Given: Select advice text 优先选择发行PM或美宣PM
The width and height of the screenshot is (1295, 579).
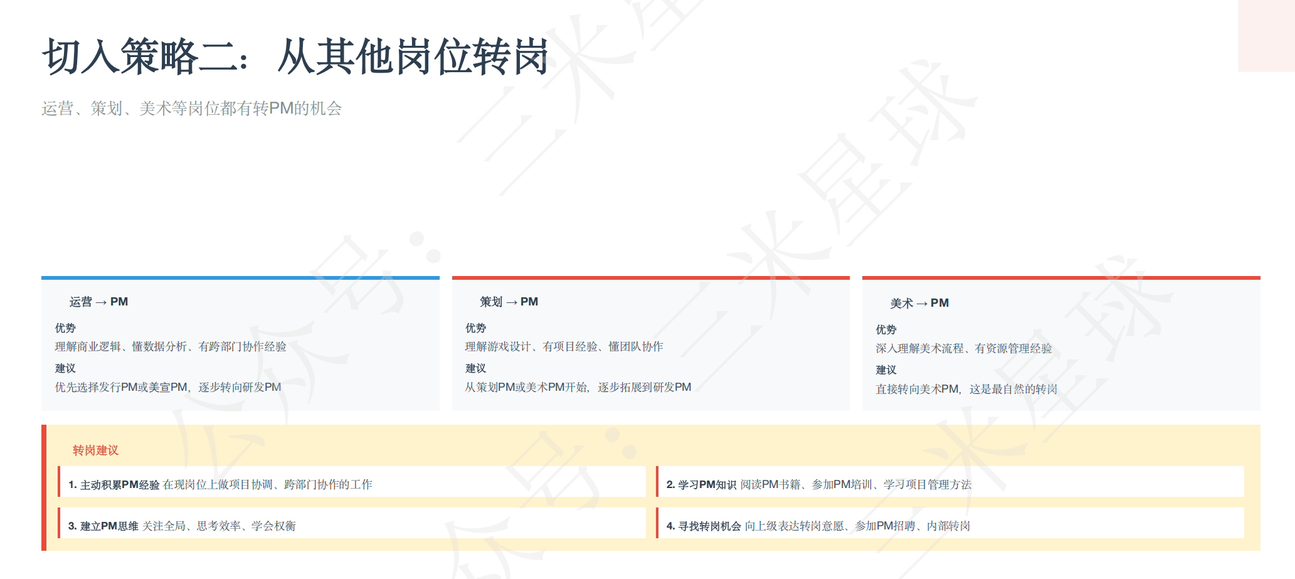Looking at the screenshot, I should pyautogui.click(x=167, y=387).
